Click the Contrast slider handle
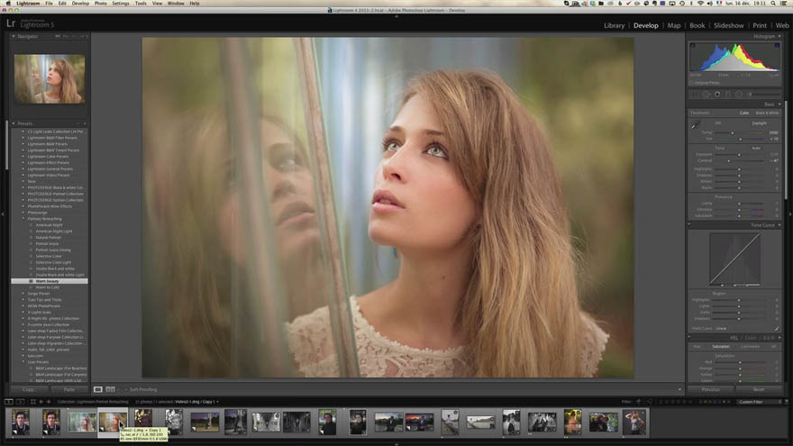 (728, 160)
